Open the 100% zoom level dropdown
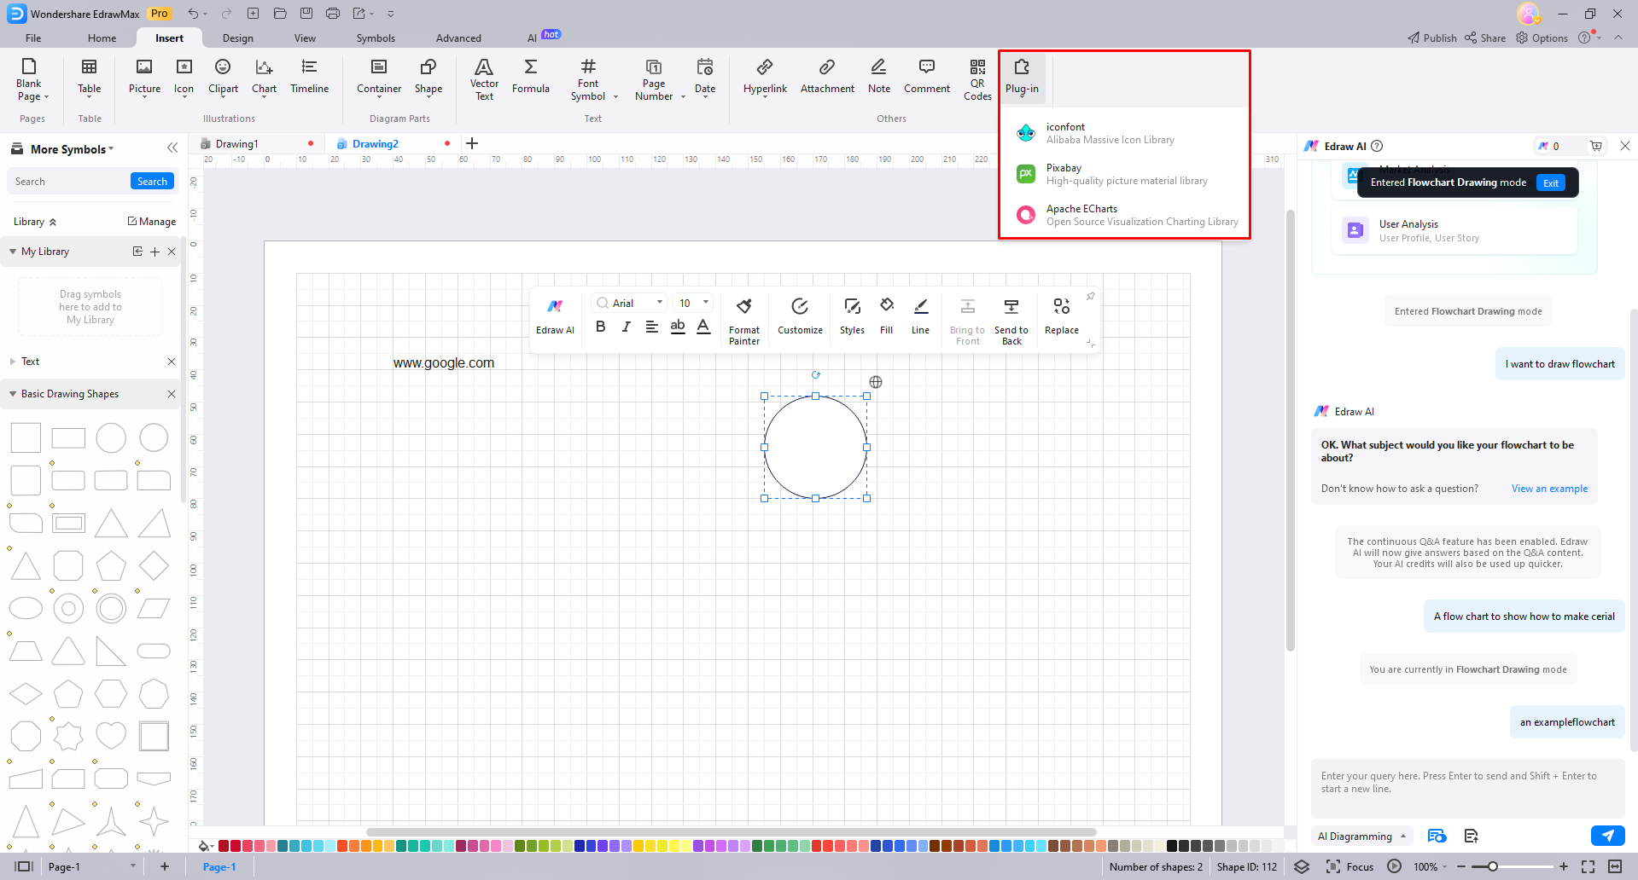The width and height of the screenshot is (1638, 880). point(1430,866)
